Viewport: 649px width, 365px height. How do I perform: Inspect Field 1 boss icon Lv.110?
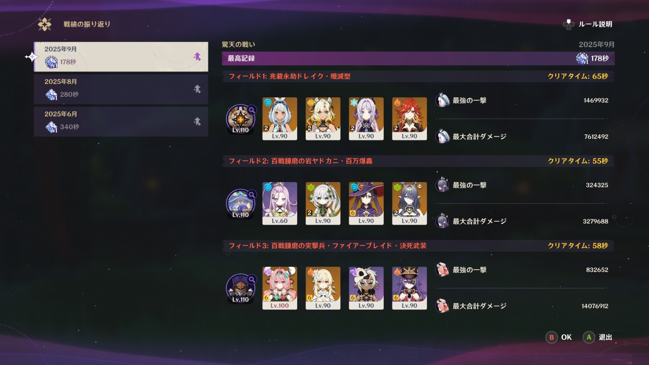click(x=240, y=119)
